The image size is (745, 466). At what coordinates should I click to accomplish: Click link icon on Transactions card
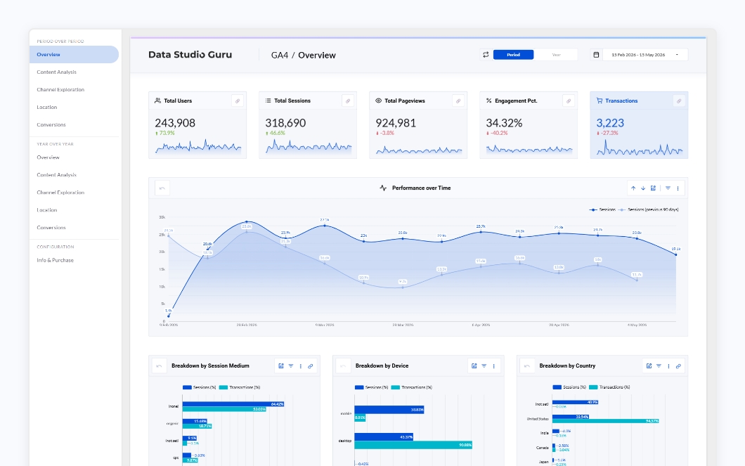(679, 101)
